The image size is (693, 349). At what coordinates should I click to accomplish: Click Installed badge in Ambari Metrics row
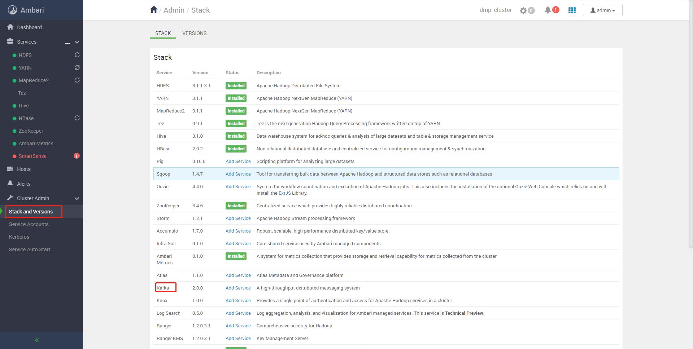(x=236, y=256)
